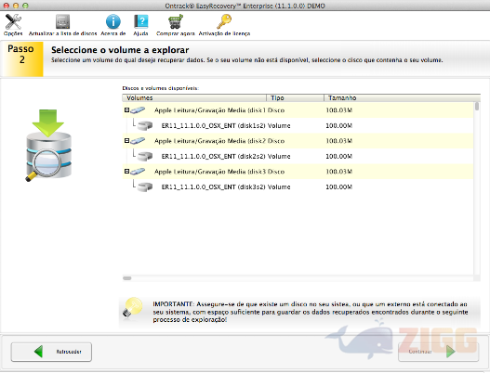Screen dimensions: 490x373
Task: Select ER11_11.1.0.0_OSX_ENT (disk3s2) volume
Action: 214,186
